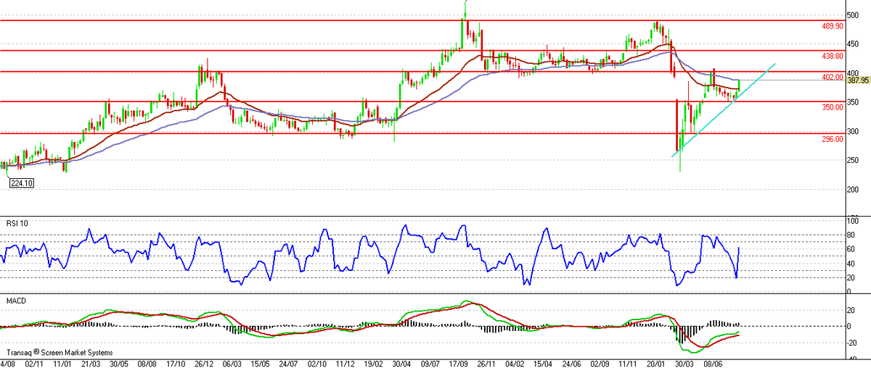This screenshot has width=871, height=368.
Task: Select the cyan ascending trendline
Action: pyautogui.click(x=724, y=109)
